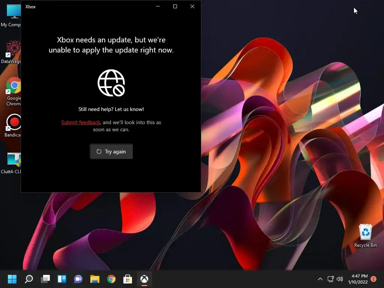Open the Widgets panel icon

coord(62,279)
